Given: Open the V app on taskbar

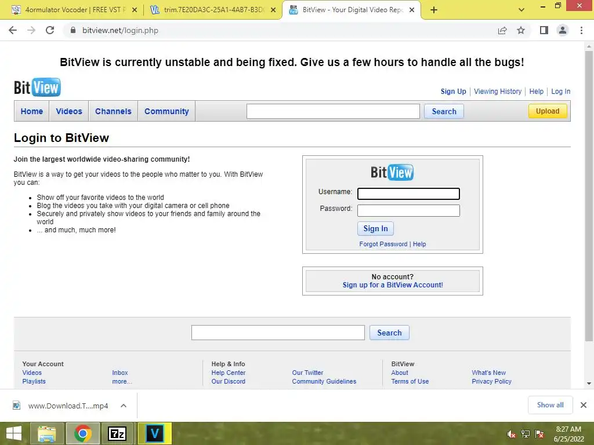Looking at the screenshot, I should pos(154,433).
